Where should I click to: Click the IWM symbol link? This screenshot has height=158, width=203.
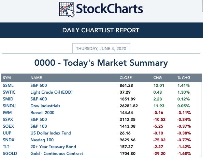click(x=7, y=113)
